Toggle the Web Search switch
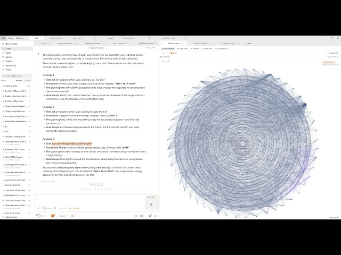The width and height of the screenshot is (341, 255). (x=338, y=57)
